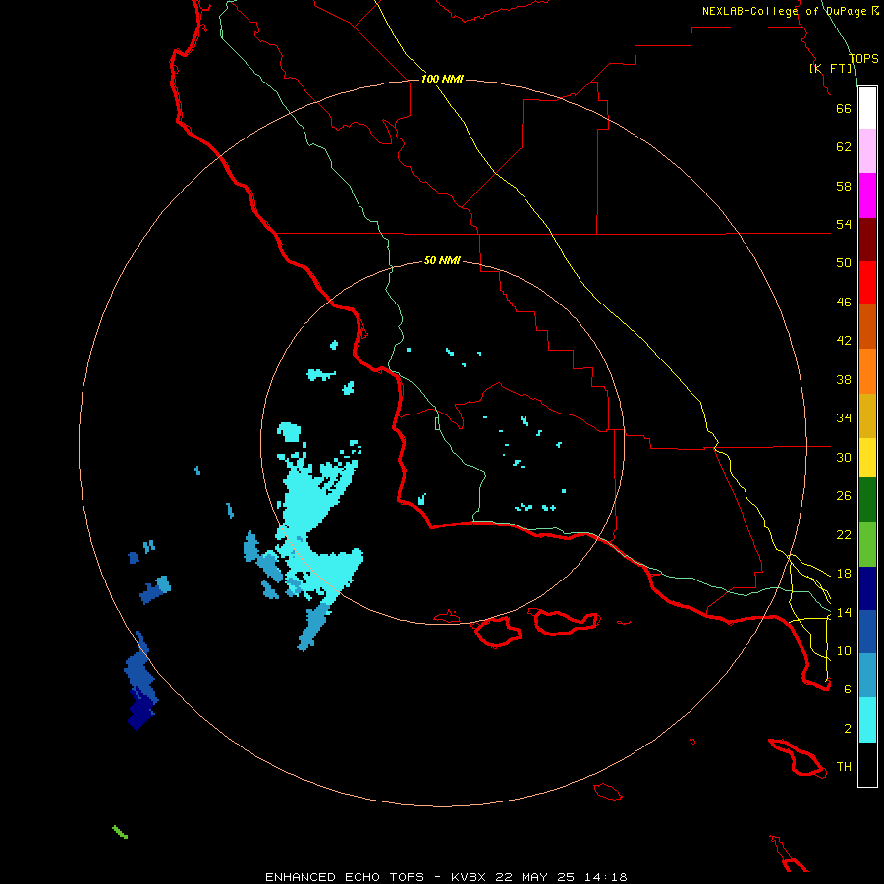The height and width of the screenshot is (884, 884).
Task: Click the '18' legend value
Action: click(844, 574)
